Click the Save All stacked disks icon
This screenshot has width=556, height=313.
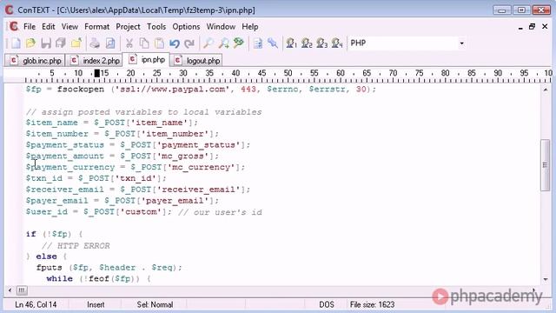61,43
